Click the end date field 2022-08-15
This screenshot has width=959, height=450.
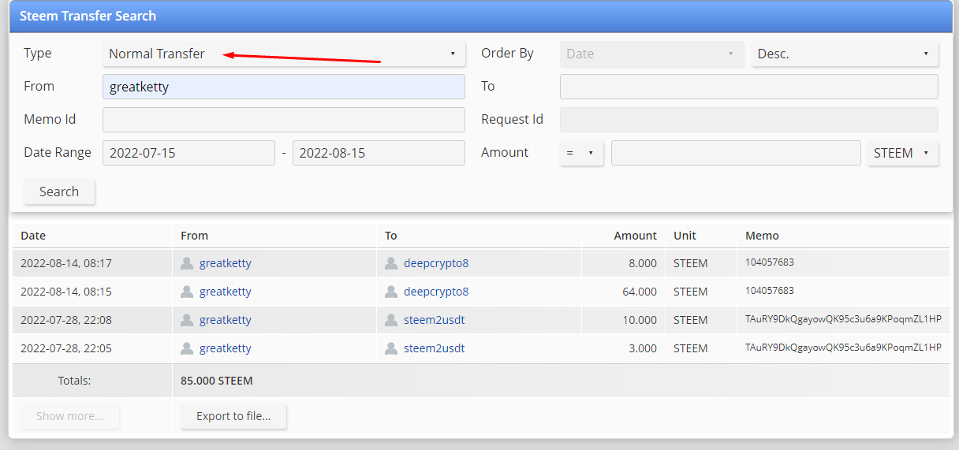379,153
